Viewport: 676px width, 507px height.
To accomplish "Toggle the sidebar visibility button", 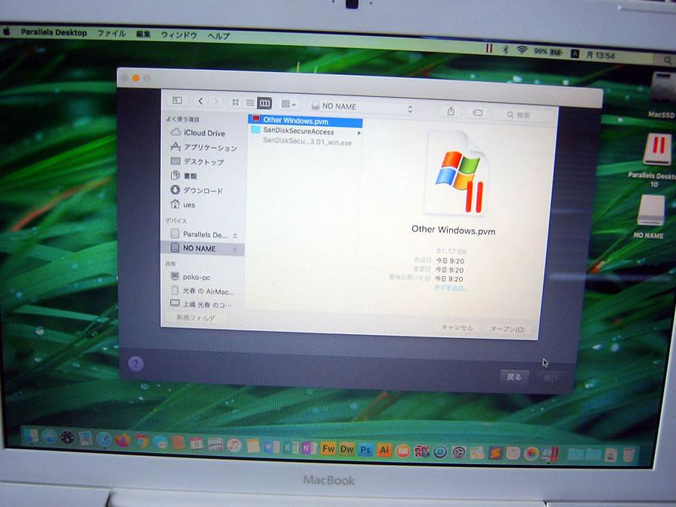I will click(x=177, y=101).
